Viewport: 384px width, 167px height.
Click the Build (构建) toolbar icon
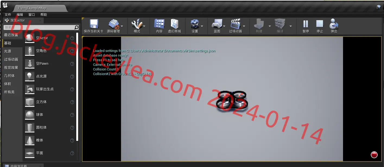(x=259, y=24)
